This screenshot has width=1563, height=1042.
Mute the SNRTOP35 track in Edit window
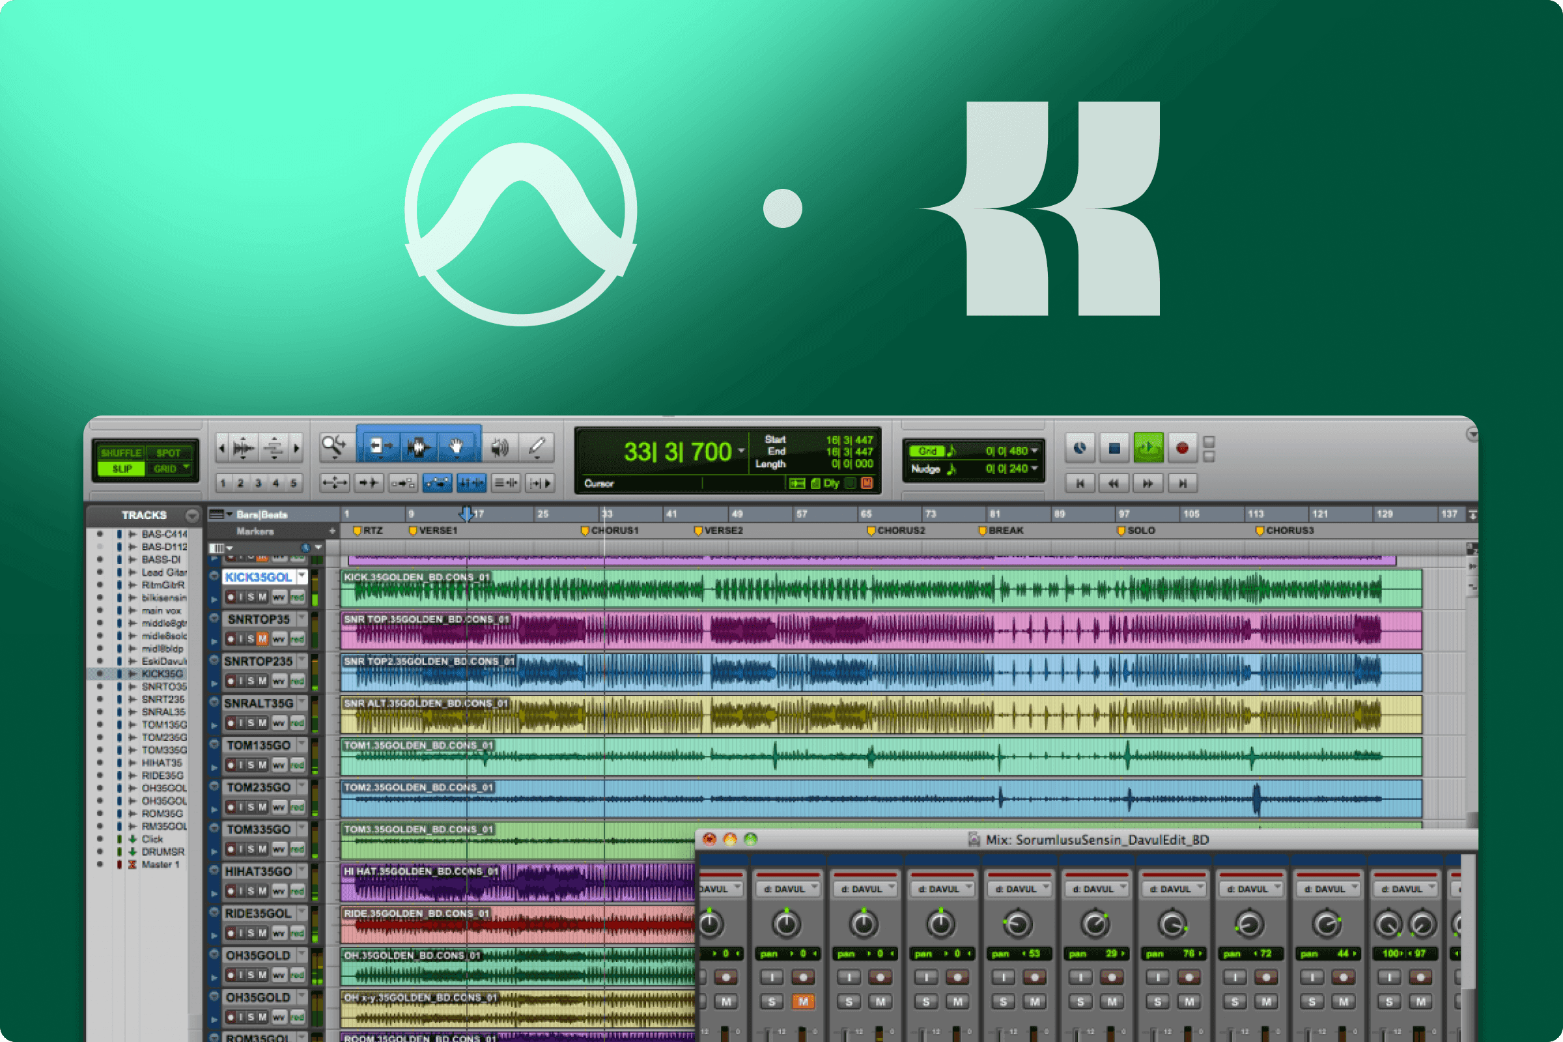coord(262,639)
